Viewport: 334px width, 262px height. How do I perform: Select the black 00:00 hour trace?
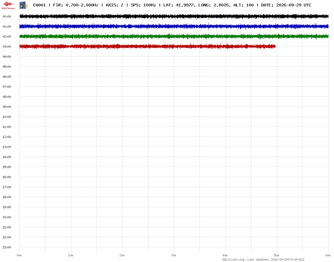[x=174, y=16]
